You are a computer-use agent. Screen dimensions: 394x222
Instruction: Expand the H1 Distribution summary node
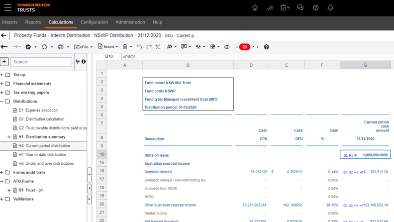(x=9, y=137)
